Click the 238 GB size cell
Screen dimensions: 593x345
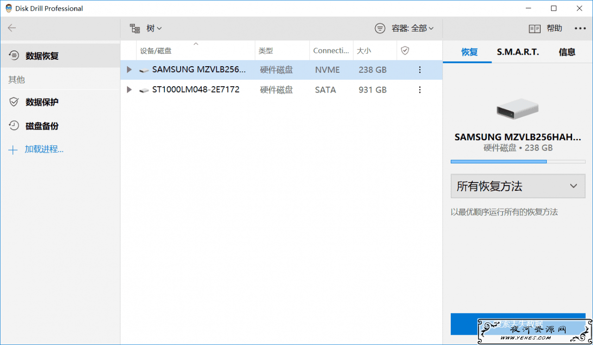(x=372, y=70)
